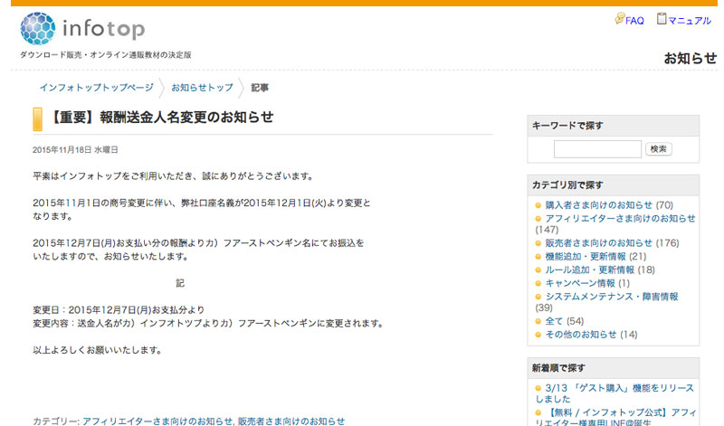Open アフィリエイターさま向けのお知らせ sidebar category
Image resolution: width=724 pixels, height=426 pixels.
pyautogui.click(x=620, y=218)
